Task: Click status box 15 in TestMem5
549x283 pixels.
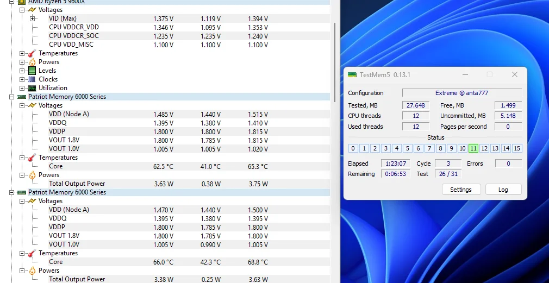Action: tap(517, 148)
